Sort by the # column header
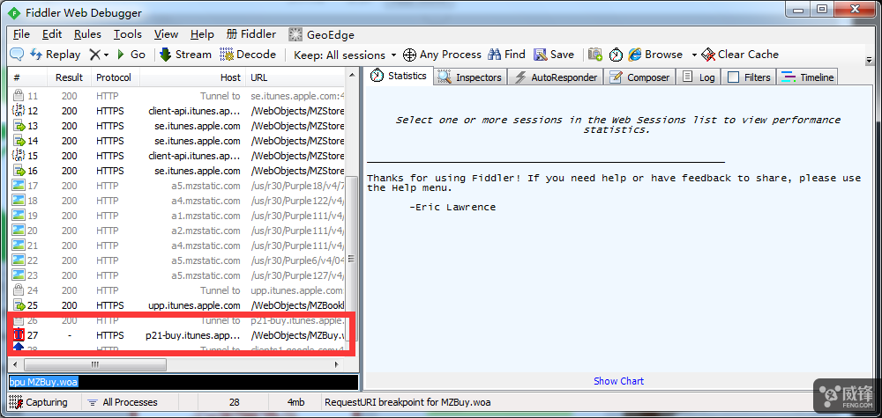 (x=28, y=77)
